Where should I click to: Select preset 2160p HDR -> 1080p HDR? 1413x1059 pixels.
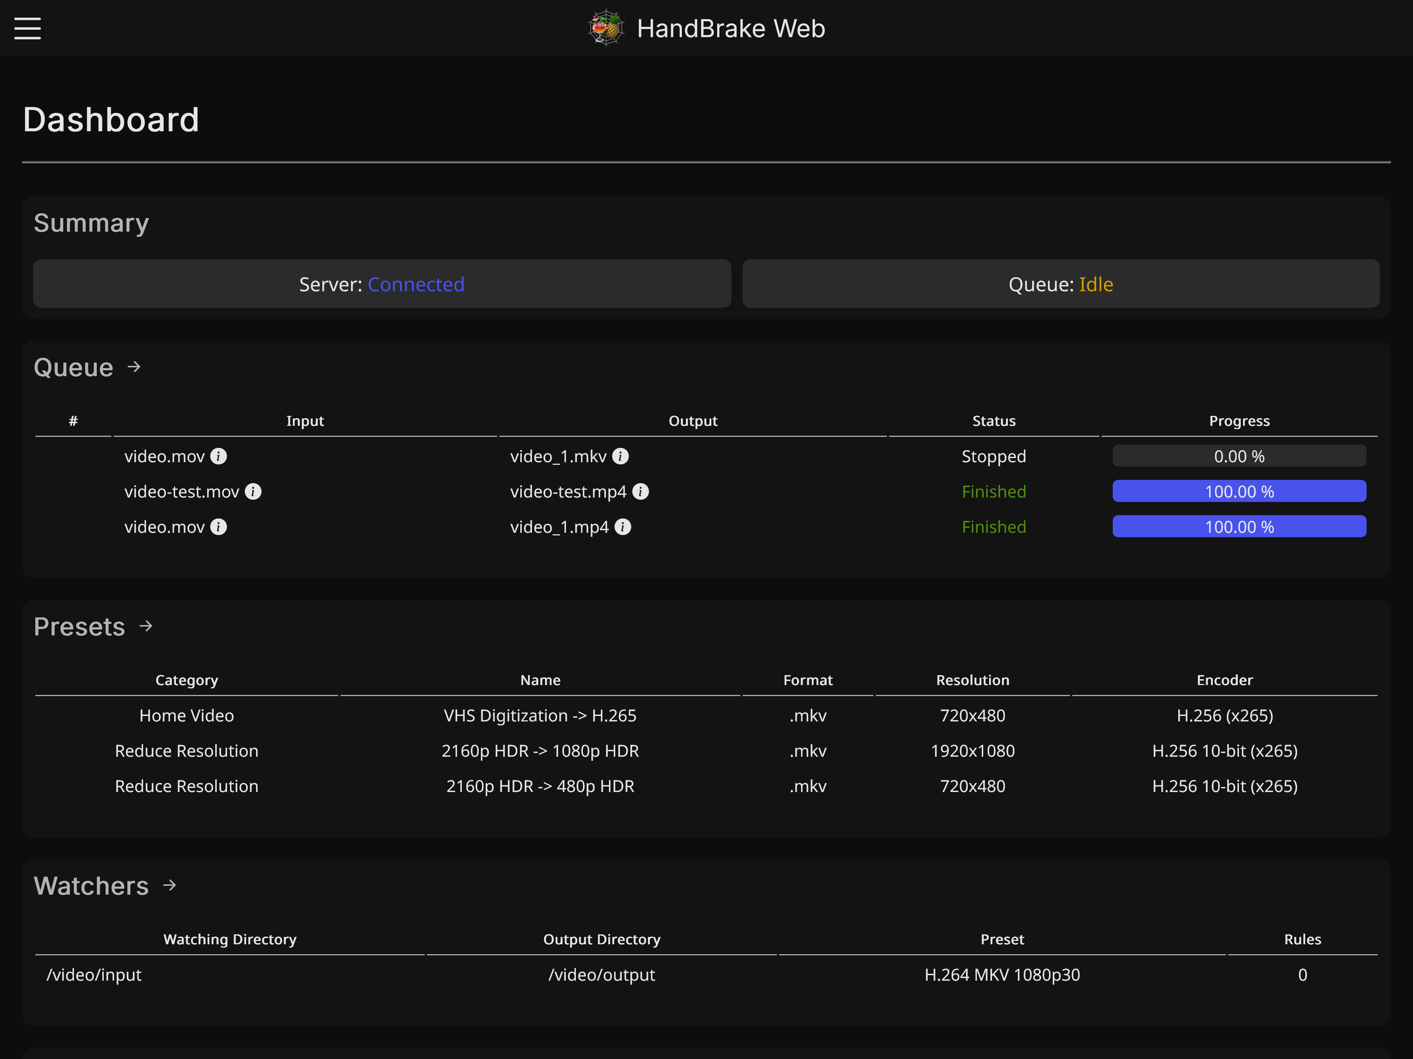(541, 751)
